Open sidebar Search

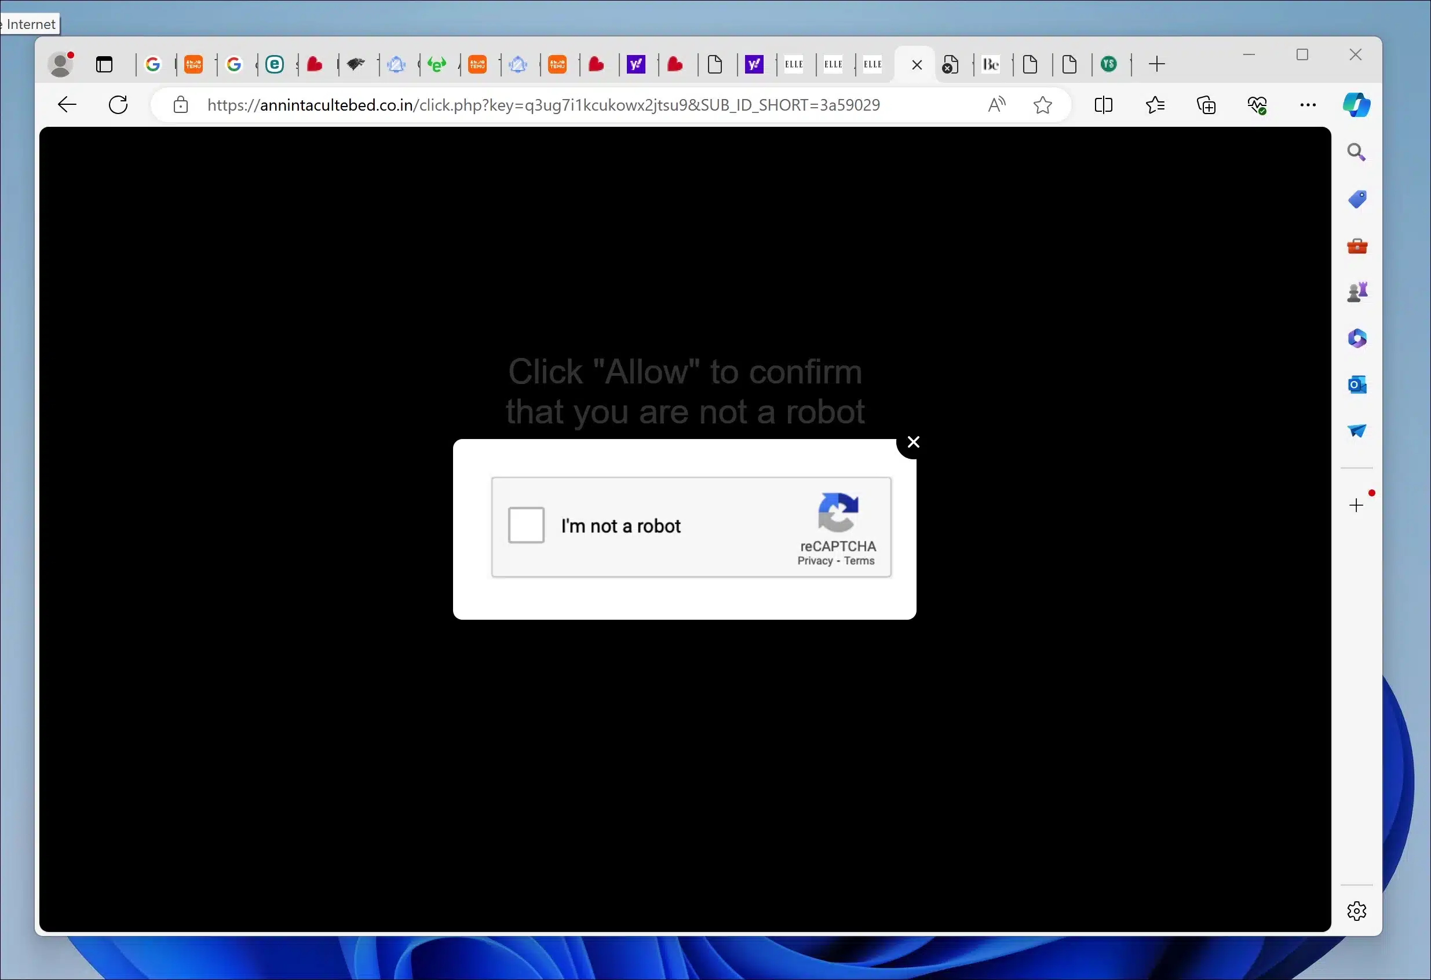pyautogui.click(x=1356, y=152)
